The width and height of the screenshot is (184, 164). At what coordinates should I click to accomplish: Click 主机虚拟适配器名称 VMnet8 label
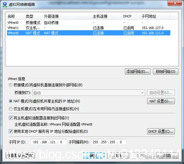coord(53,124)
